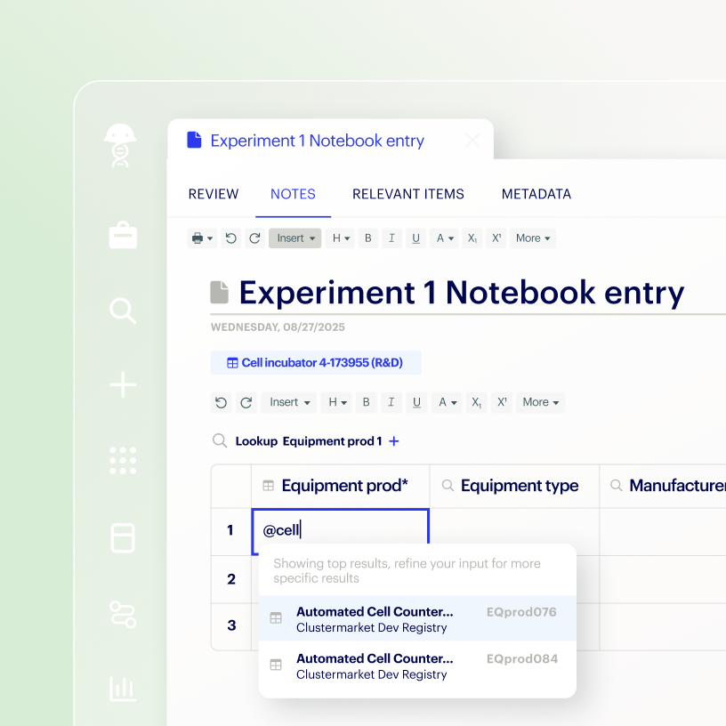The height and width of the screenshot is (726, 726).
Task: Select the Manufacturer column header
Action: coord(663,486)
